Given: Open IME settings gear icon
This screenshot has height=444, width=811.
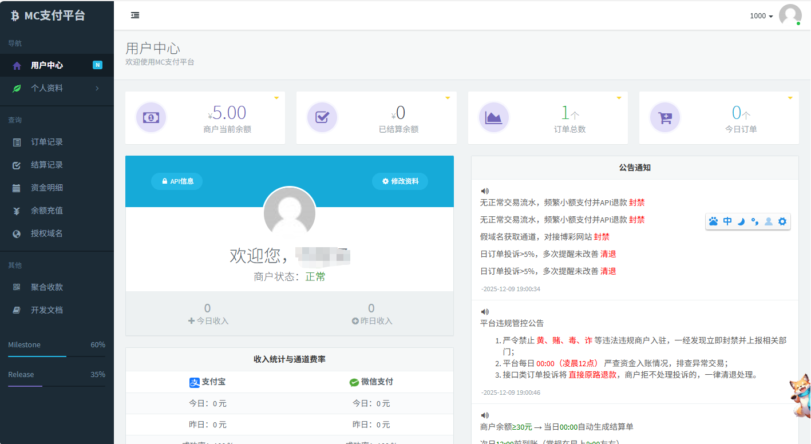Looking at the screenshot, I should tap(782, 221).
